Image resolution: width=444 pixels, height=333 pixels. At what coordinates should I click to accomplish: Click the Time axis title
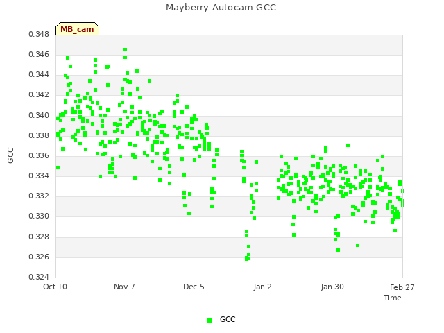point(393,298)
